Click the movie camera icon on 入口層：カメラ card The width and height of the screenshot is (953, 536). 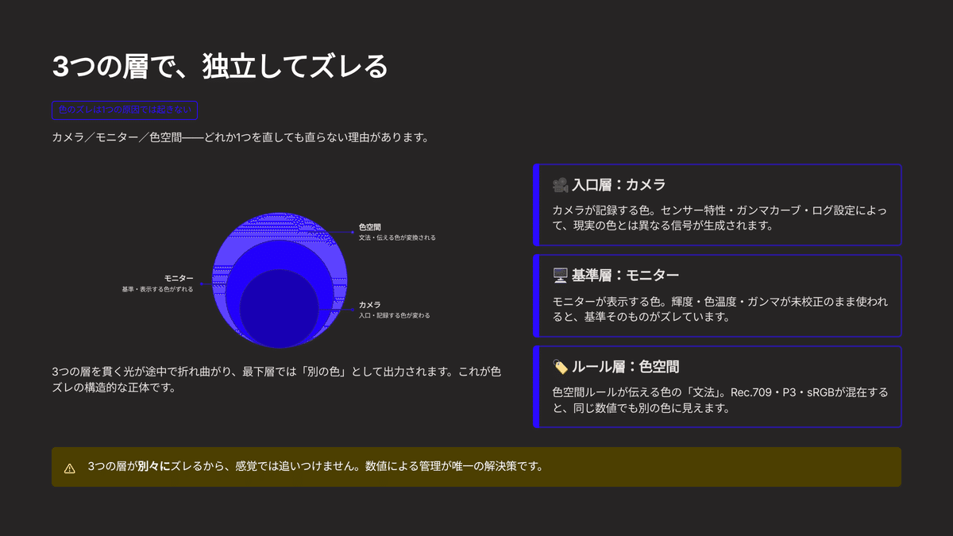(561, 183)
